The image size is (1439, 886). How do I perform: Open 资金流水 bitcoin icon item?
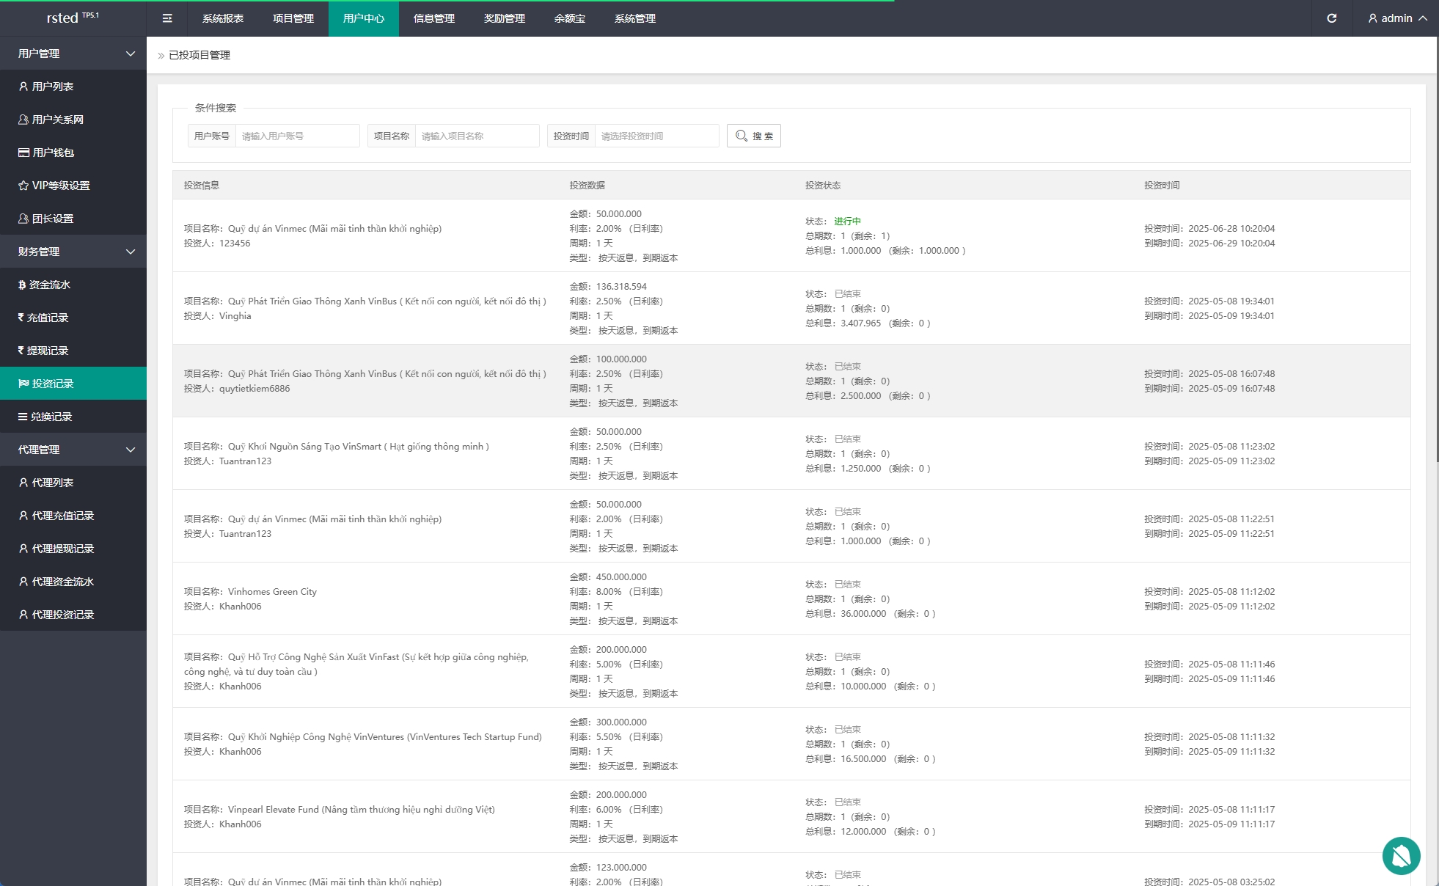coord(49,285)
